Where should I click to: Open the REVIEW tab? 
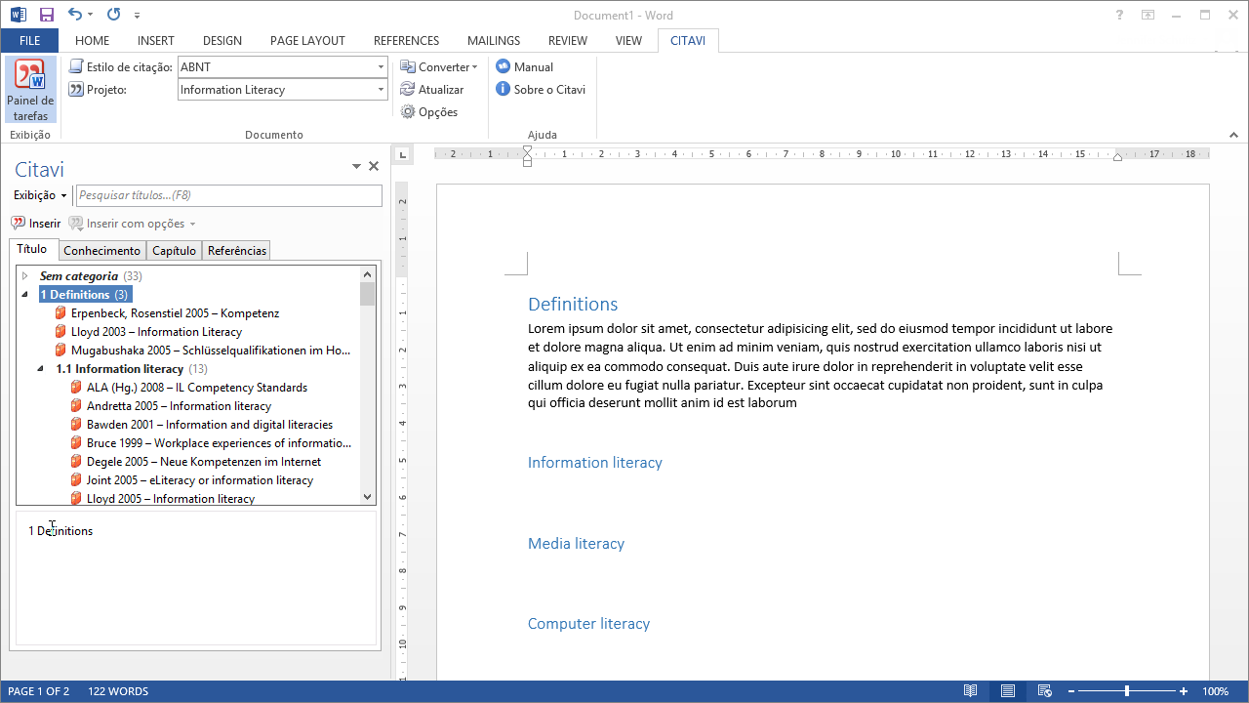coord(568,41)
